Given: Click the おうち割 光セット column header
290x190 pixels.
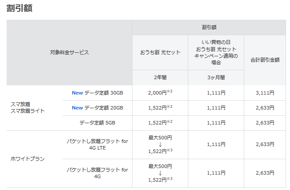Looking at the screenshot, I should (x=160, y=52).
